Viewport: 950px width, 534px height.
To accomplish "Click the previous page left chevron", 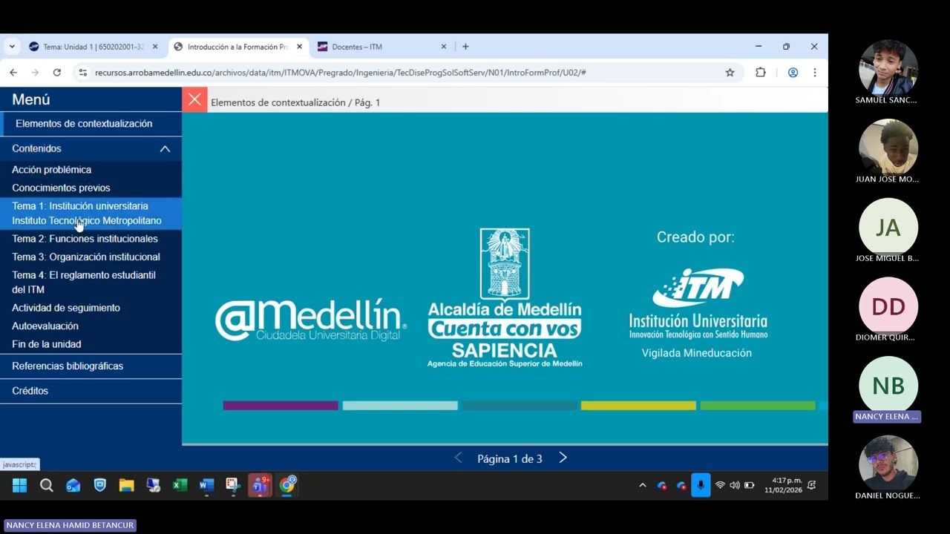I will pyautogui.click(x=458, y=458).
